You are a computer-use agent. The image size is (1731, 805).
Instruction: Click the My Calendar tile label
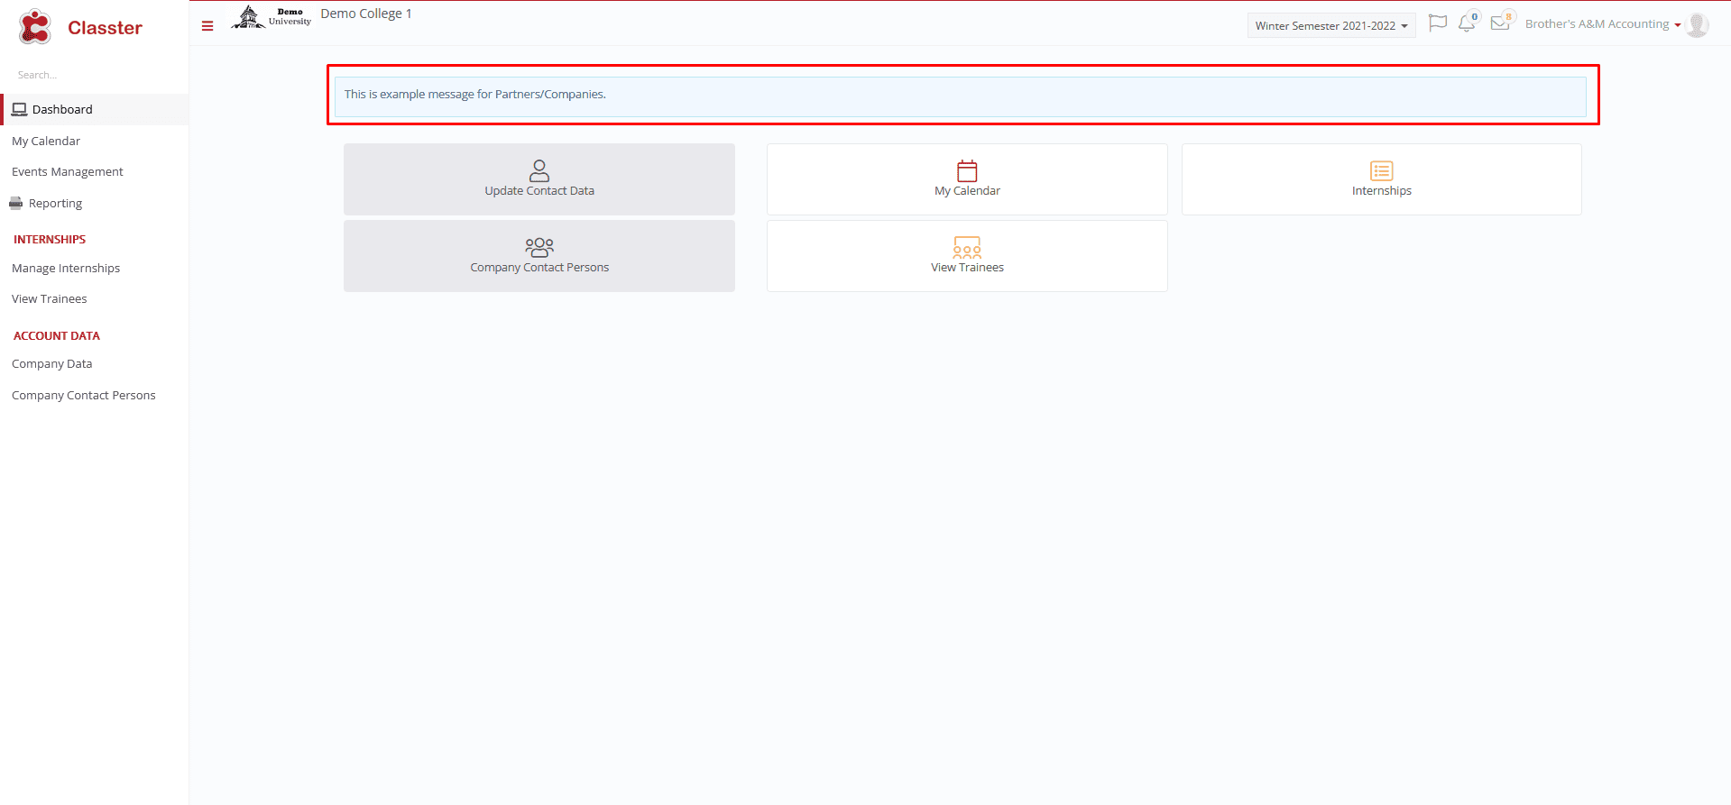(x=967, y=191)
